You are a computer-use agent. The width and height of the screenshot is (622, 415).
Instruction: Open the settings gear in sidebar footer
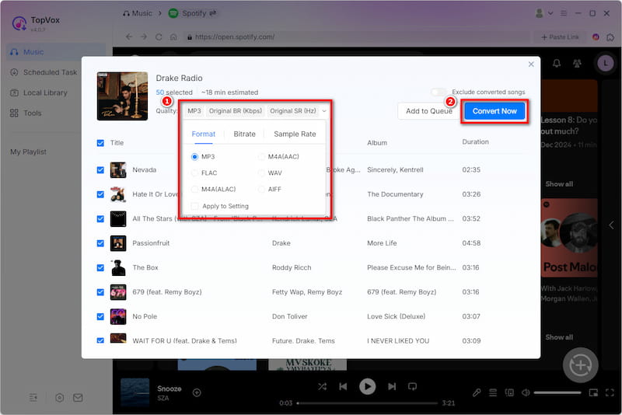[59, 397]
